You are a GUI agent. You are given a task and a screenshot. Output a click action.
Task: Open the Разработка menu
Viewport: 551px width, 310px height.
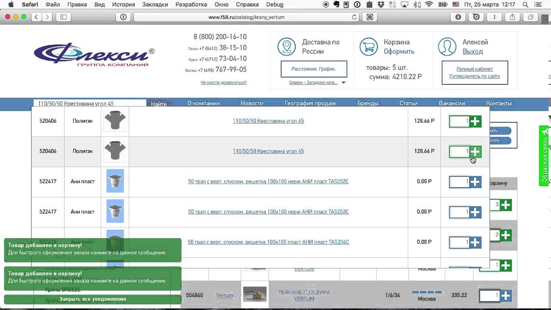[191, 4]
